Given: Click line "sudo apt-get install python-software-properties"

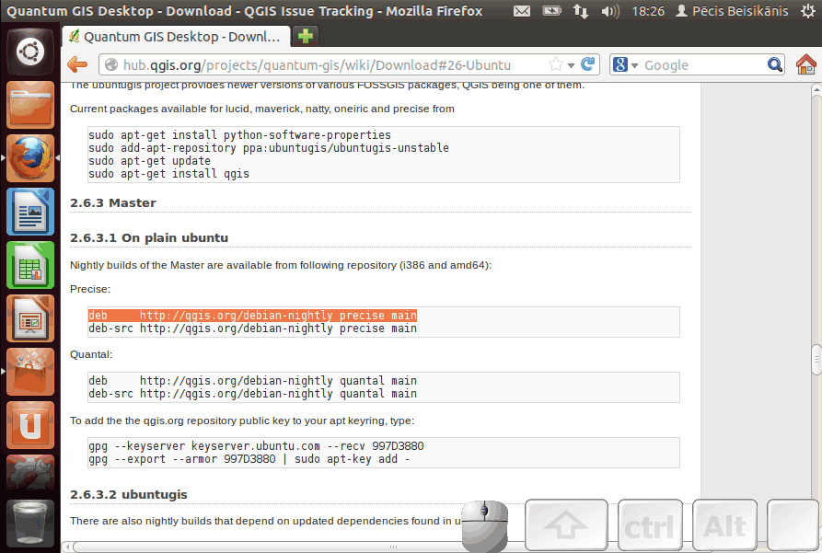Looking at the screenshot, I should pyautogui.click(x=239, y=134).
